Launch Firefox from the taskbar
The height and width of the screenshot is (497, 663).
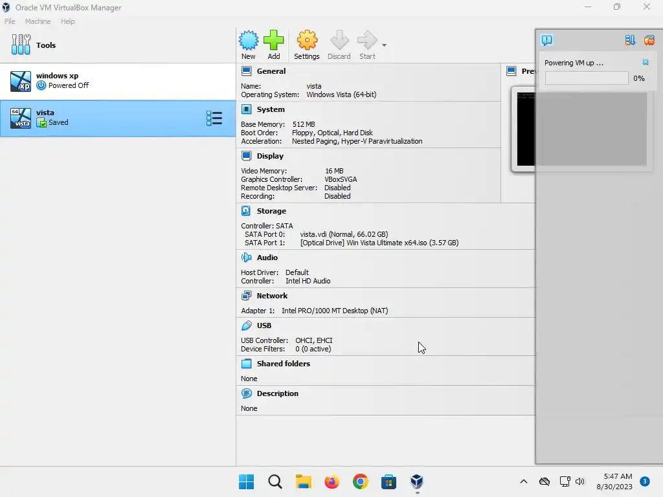332,481
